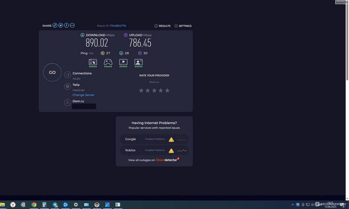Copy the share link using the link icon
The width and height of the screenshot is (349, 209).
(x=55, y=25)
